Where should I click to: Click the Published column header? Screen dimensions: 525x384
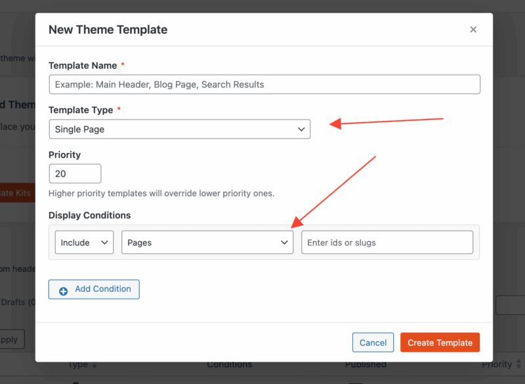[367, 364]
